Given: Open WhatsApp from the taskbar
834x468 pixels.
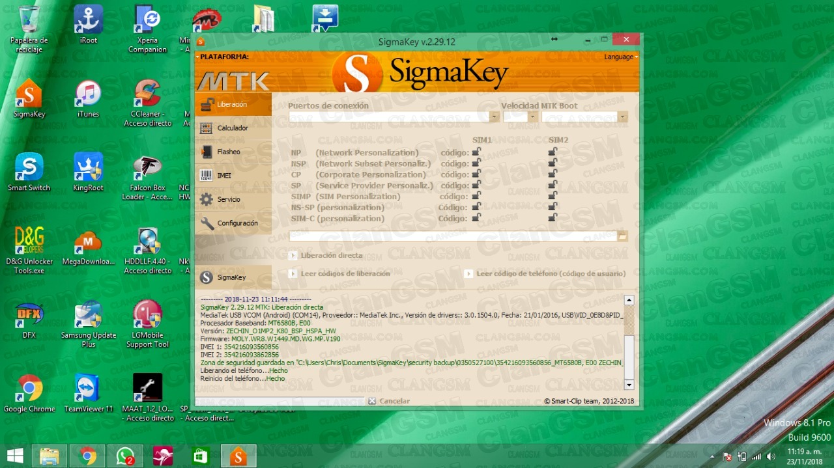Looking at the screenshot, I should pos(125,456).
